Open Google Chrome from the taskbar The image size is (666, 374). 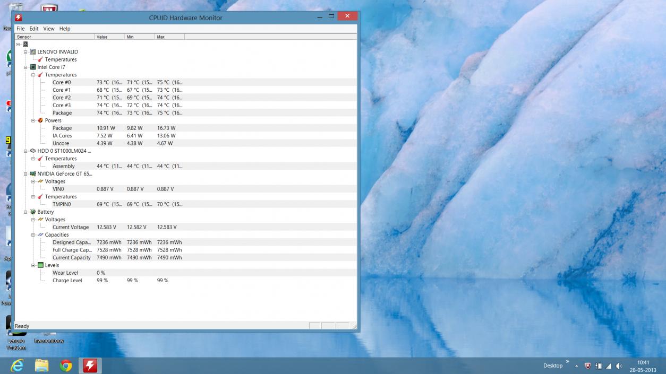pyautogui.click(x=66, y=366)
